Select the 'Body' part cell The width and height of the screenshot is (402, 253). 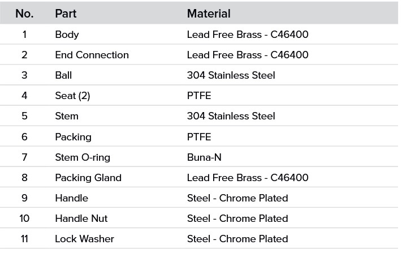(x=67, y=35)
